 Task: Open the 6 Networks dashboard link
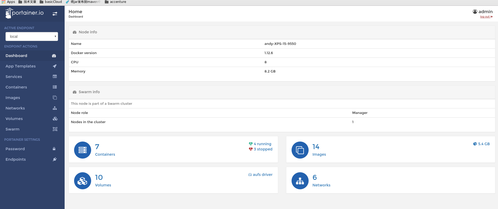(x=321, y=181)
